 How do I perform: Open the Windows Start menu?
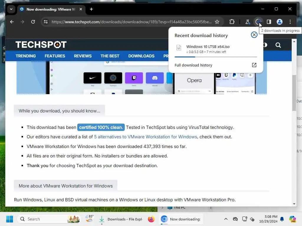click(9, 219)
